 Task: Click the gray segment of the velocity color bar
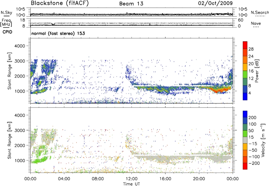245,140
